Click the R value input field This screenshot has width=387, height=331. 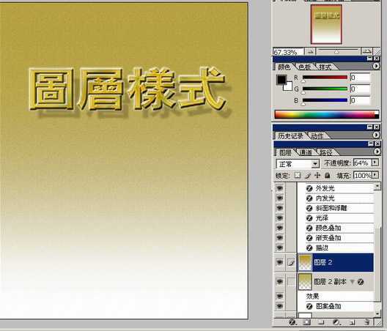[361, 78]
